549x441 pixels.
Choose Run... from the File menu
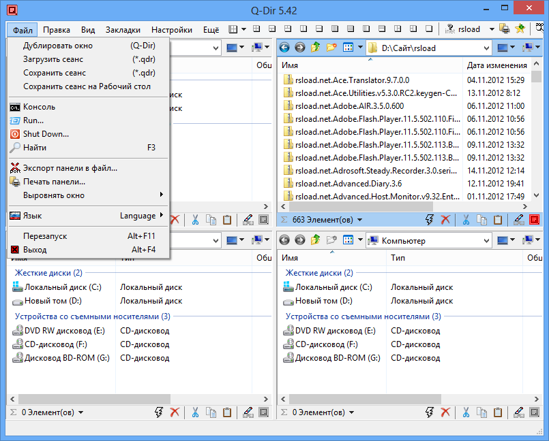click(88, 120)
